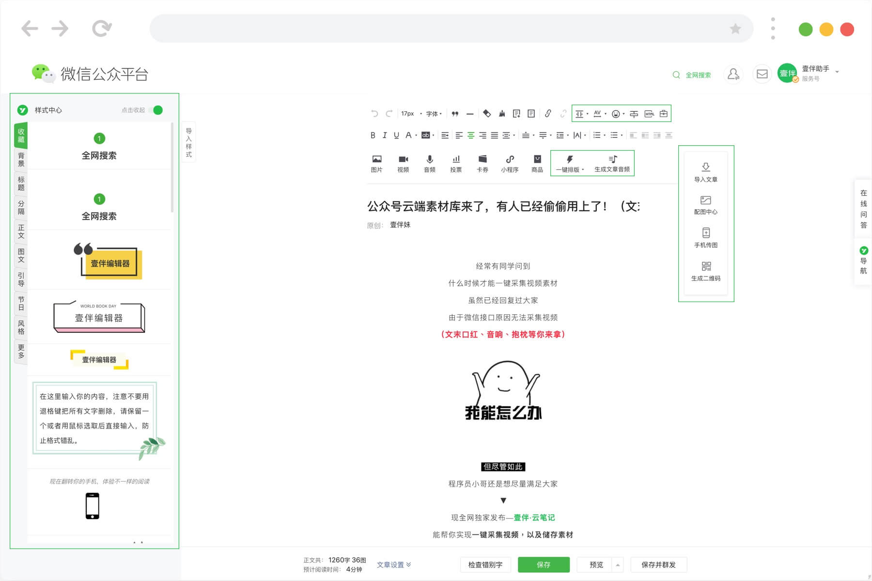Viewport: 872px width, 581px height.
Task: Create a poll using the 投票 icon
Action: pos(456,163)
